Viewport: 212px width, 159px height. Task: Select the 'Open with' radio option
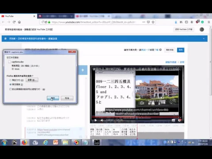click(x=11, y=80)
